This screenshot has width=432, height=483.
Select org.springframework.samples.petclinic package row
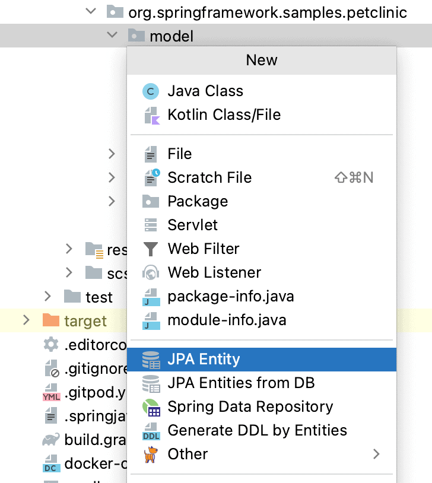tap(216, 12)
